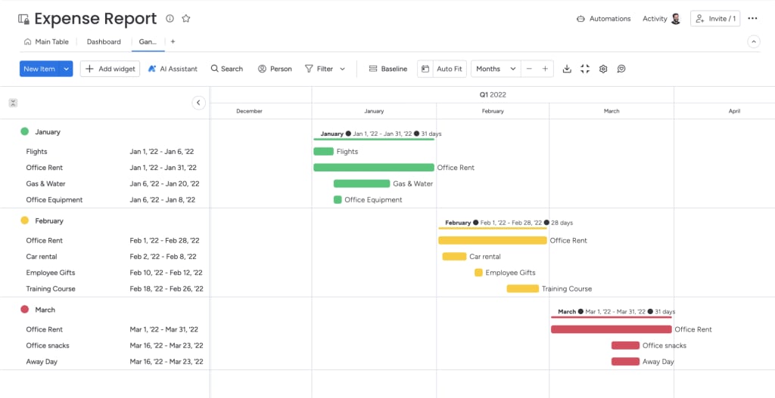This screenshot has height=398, width=775.
Task: Switch to the Main Table tab
Action: [46, 42]
